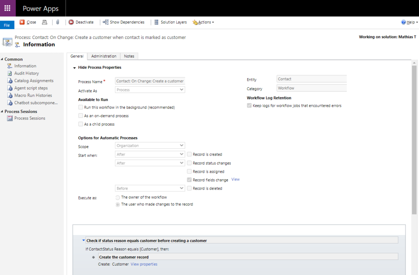The width and height of the screenshot is (419, 275).
Task: Open Catalog Assignments in the sidebar
Action: click(x=34, y=81)
